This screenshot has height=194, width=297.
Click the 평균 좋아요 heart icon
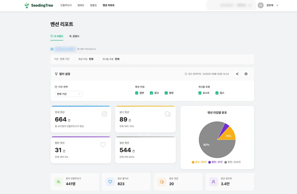click(110, 182)
